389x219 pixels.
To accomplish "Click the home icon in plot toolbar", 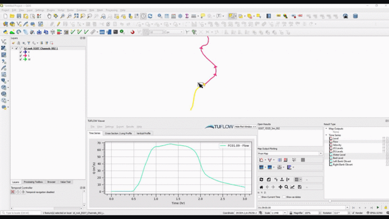I will [261, 187].
